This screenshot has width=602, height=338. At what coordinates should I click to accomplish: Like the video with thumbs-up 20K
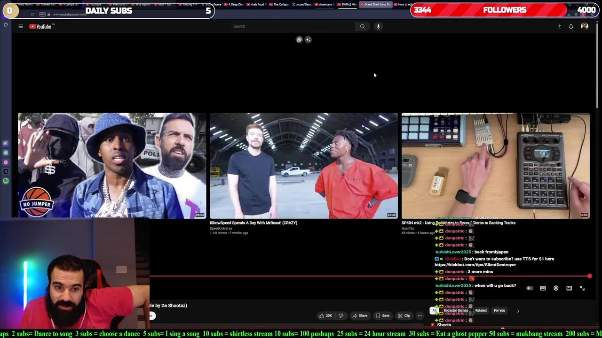[x=325, y=315]
